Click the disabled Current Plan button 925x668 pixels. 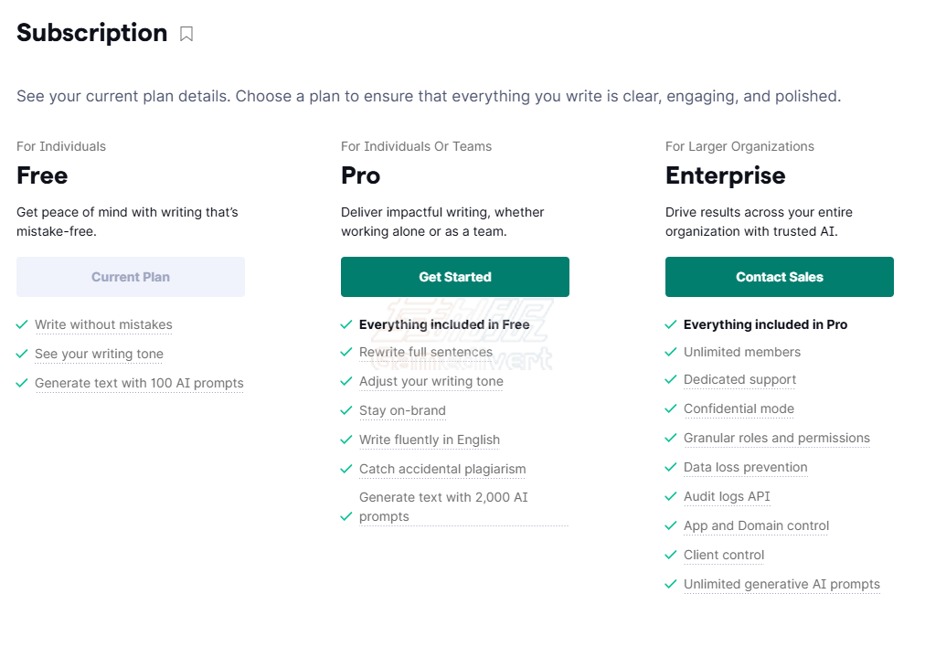coord(131,277)
